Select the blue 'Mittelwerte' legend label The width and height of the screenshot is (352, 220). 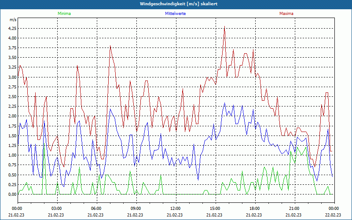(175, 14)
